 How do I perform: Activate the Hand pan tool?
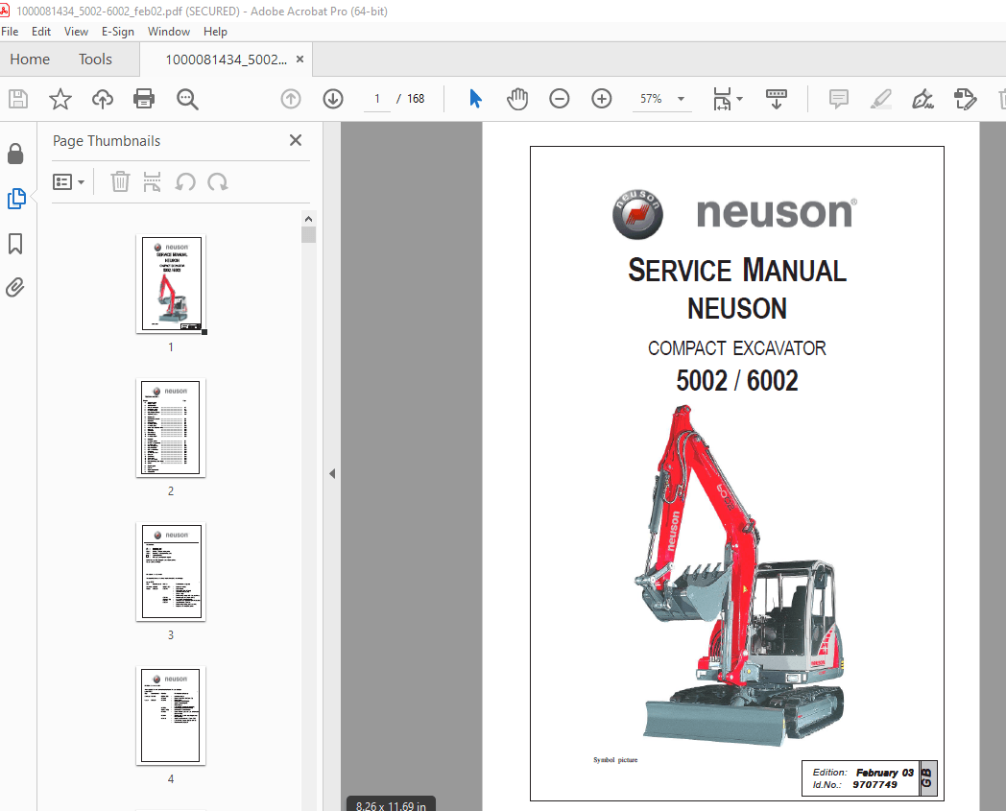tap(517, 99)
